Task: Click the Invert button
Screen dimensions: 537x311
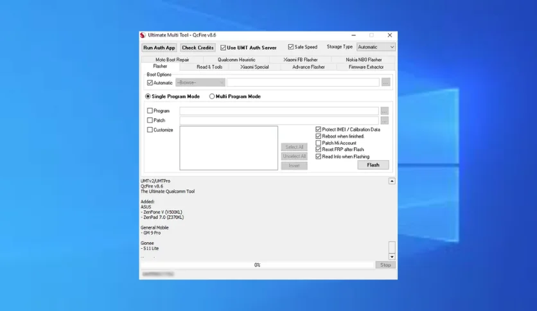Action: pos(294,166)
